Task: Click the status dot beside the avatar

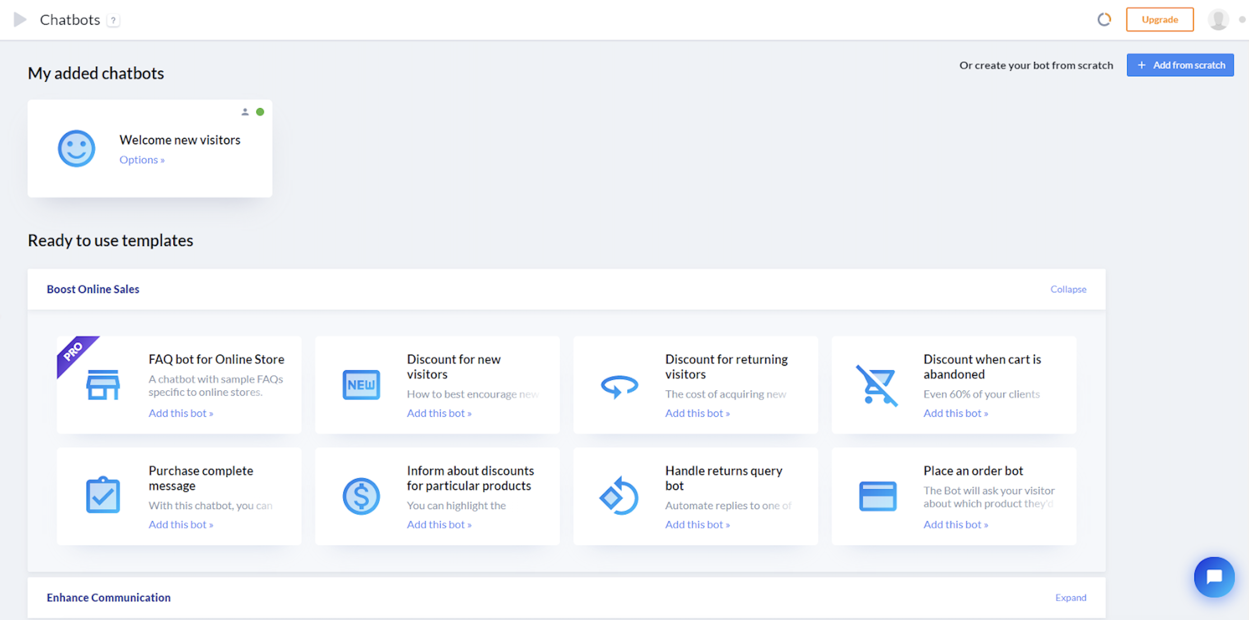Action: click(1242, 20)
